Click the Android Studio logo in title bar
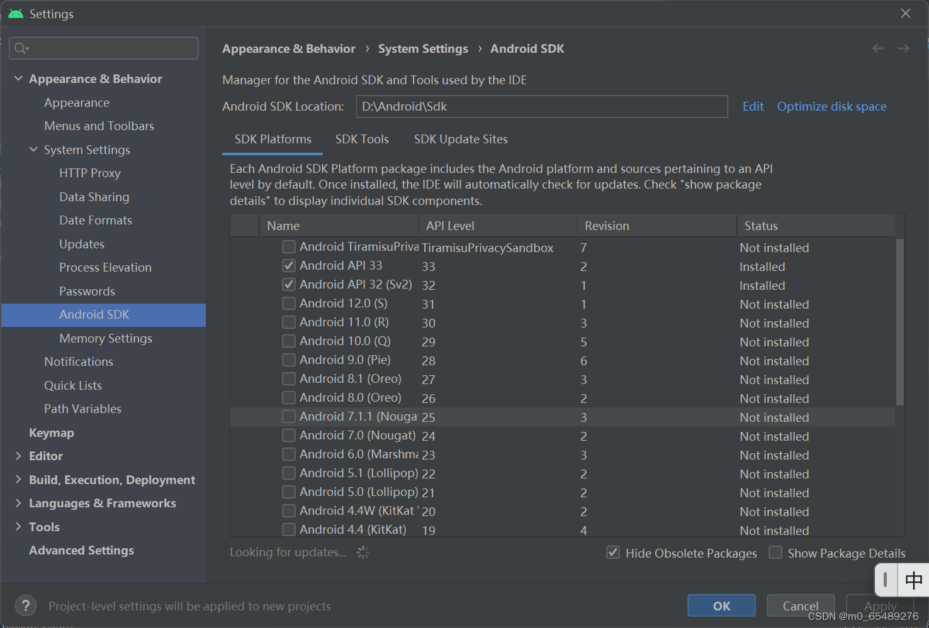The height and width of the screenshot is (628, 929). coord(16,13)
